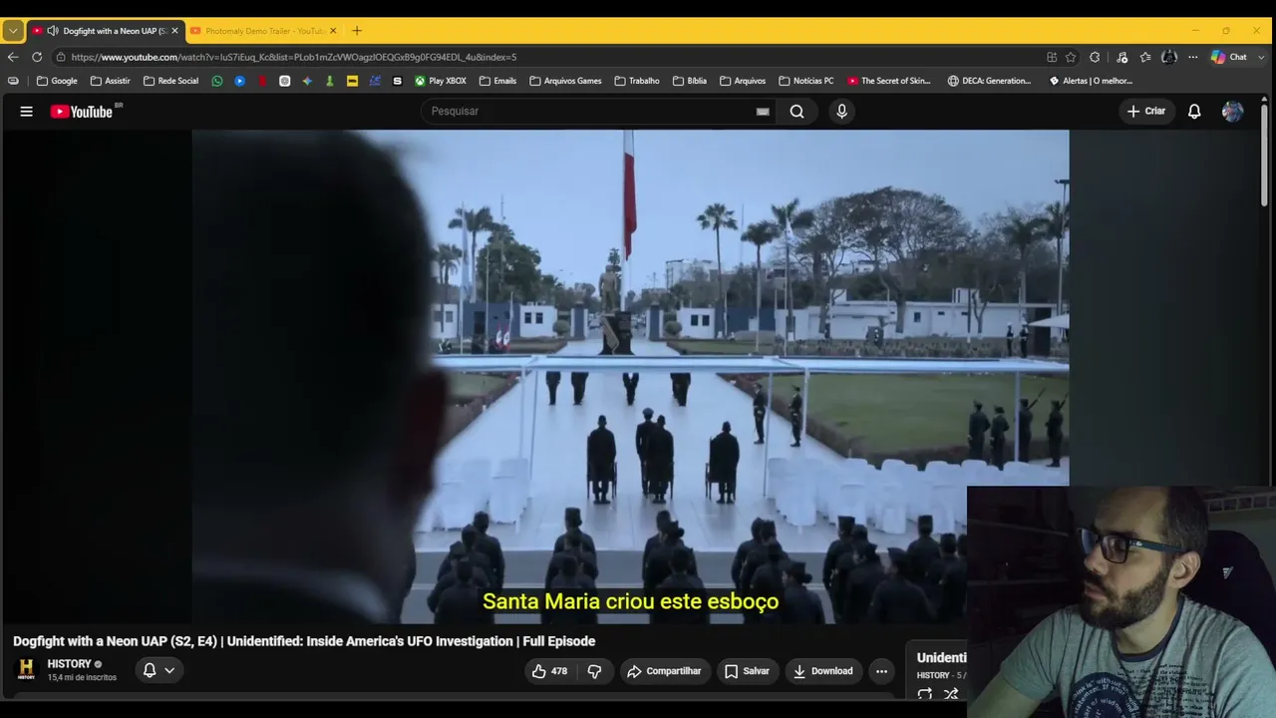Switch to the Photomaly Demo Trailer tab
The image size is (1276, 718).
click(x=264, y=31)
